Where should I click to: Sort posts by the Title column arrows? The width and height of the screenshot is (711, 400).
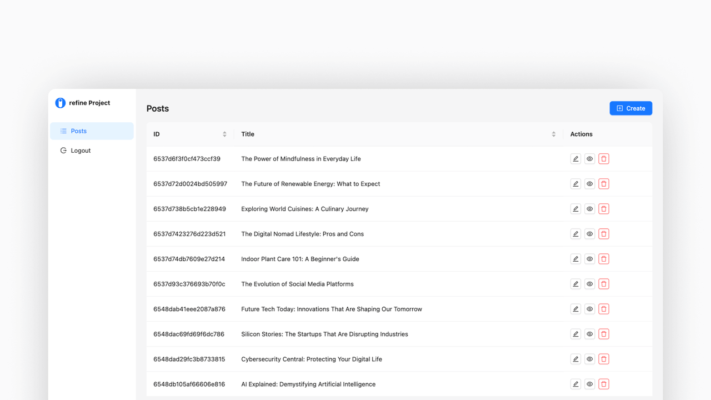pyautogui.click(x=554, y=134)
